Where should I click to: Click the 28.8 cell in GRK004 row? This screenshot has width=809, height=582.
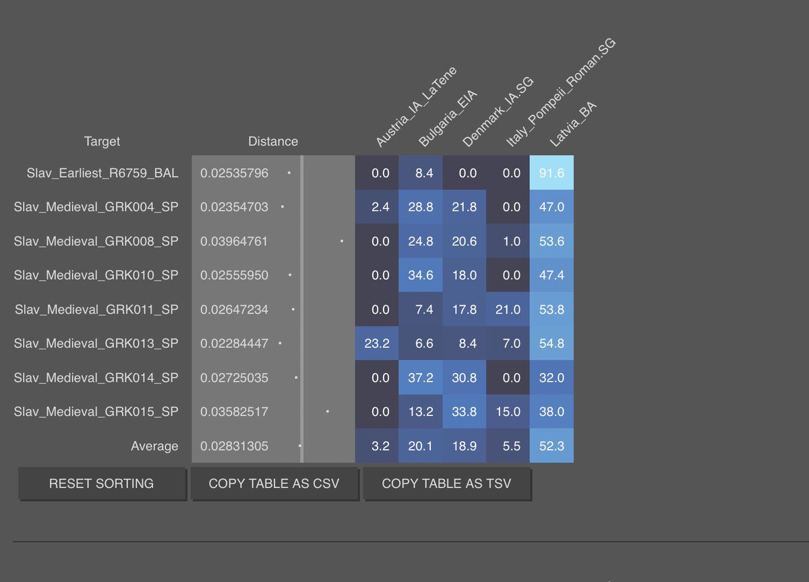[421, 207]
